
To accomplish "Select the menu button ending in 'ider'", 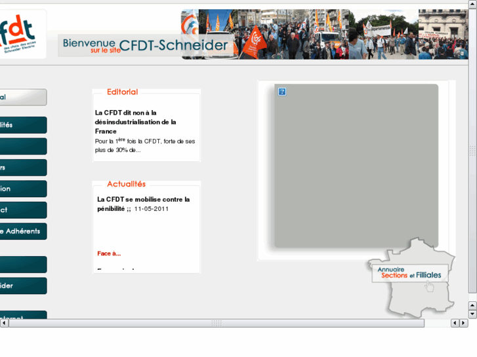I will click(23, 286).
